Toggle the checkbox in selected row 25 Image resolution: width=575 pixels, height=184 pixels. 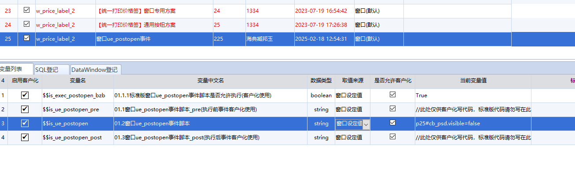26,39
